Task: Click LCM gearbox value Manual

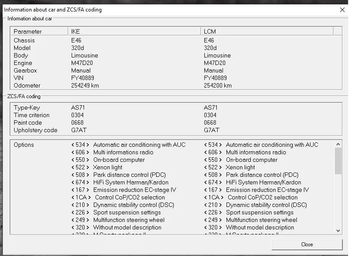Action: (214, 70)
